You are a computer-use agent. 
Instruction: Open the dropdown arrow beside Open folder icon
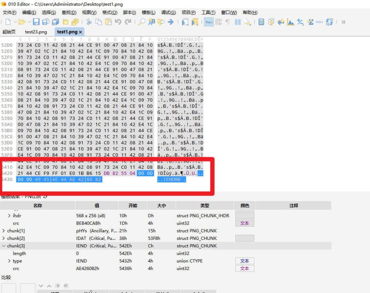point(29,22)
